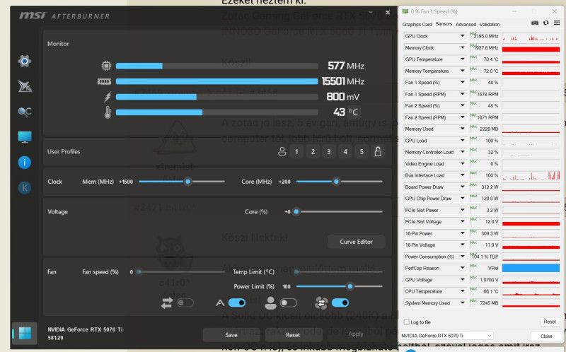Select user profile 2
The height and width of the screenshot is (352, 566).
click(313, 151)
